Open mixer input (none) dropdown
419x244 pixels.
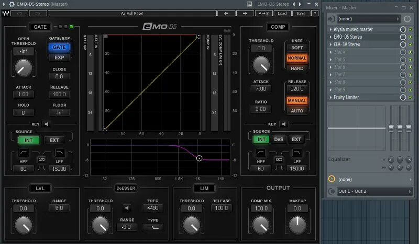pos(369,19)
